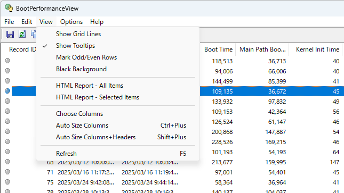
Task: Toggle the checked Show Tooltips option
Action: click(118, 46)
